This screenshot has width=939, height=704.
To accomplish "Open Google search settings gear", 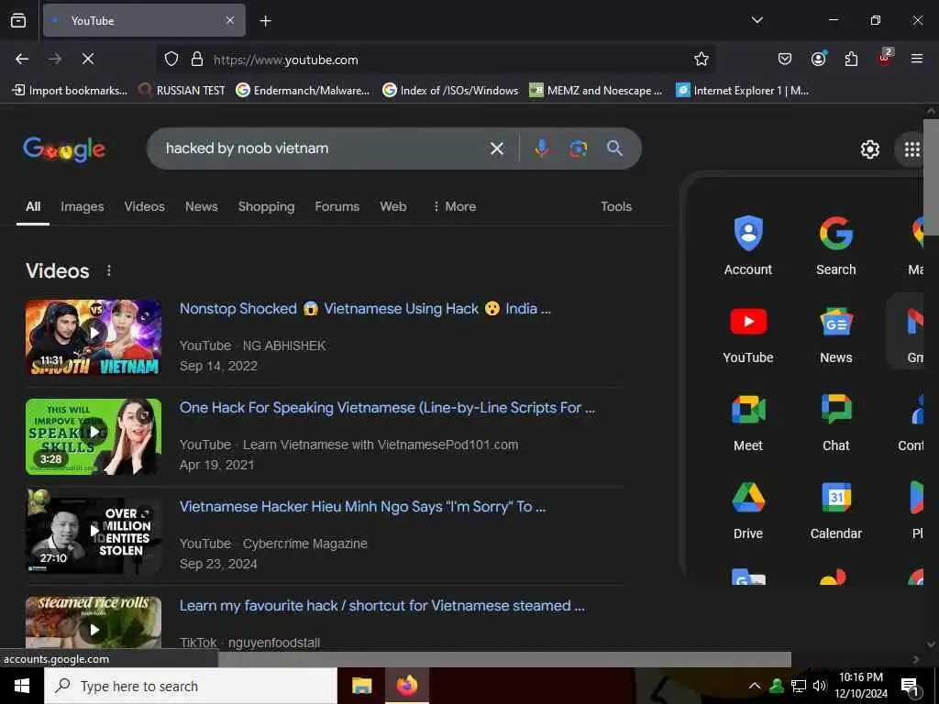I will [869, 149].
